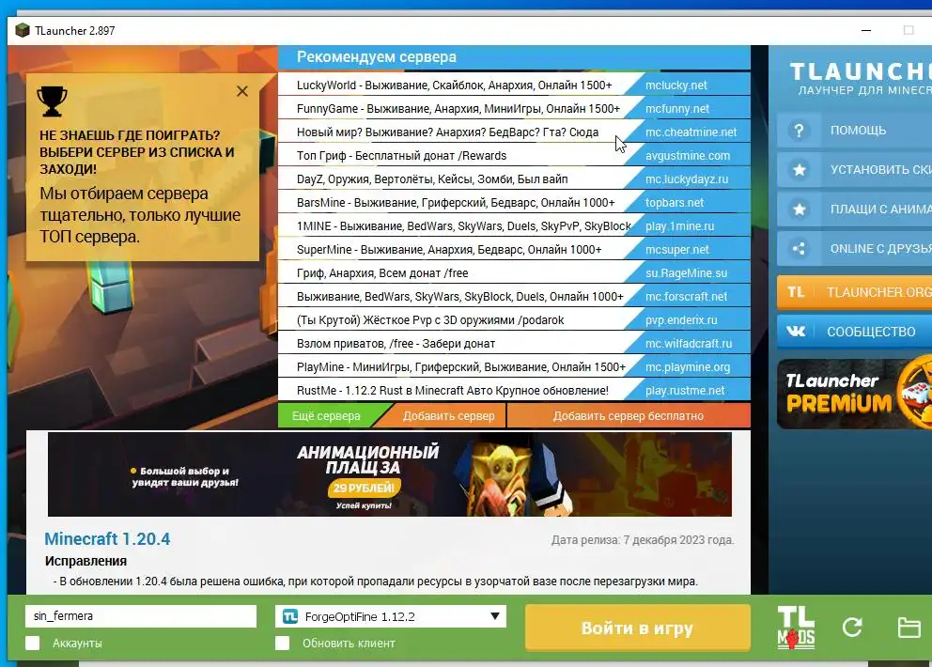
Task: Toggle the Аккаунты checkbox
Action: click(33, 644)
